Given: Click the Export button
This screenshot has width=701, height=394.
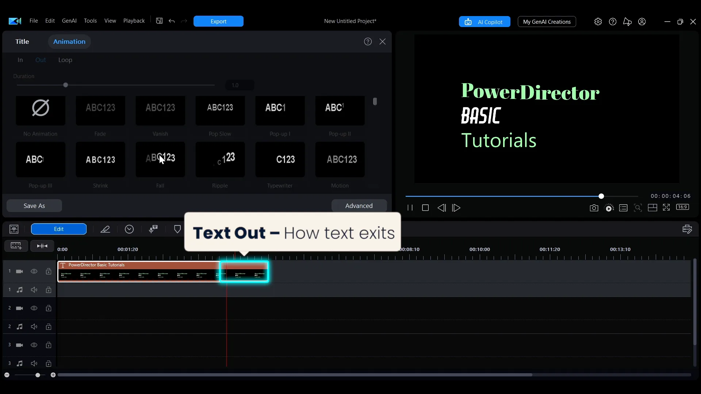Looking at the screenshot, I should point(218,21).
